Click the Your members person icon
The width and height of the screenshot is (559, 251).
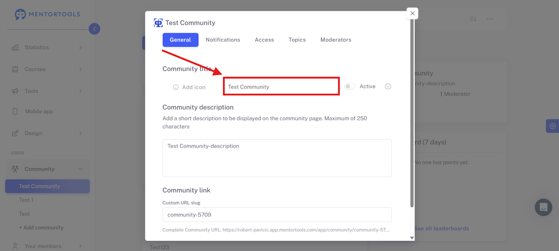15,246
